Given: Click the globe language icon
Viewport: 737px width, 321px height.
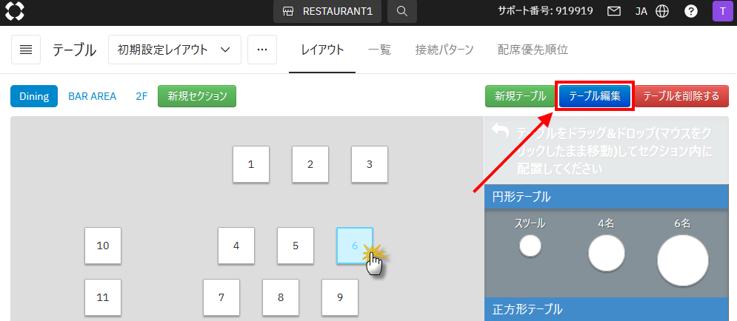Looking at the screenshot, I should pyautogui.click(x=662, y=12).
